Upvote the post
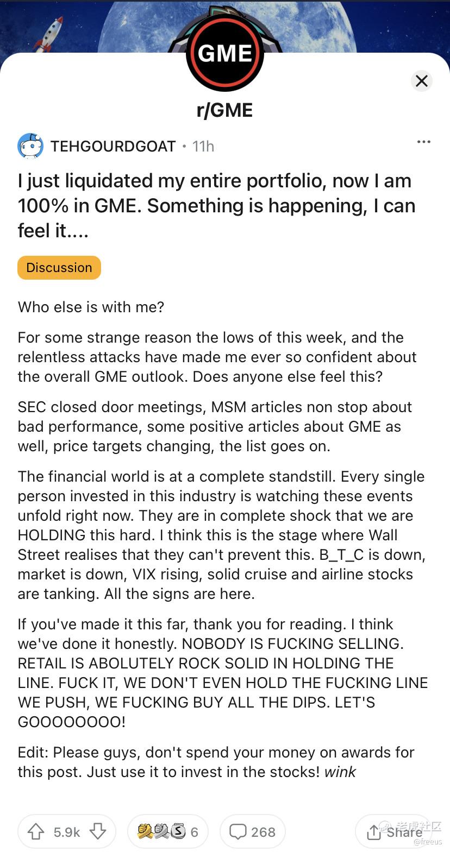This screenshot has height=852, width=450. (36, 831)
